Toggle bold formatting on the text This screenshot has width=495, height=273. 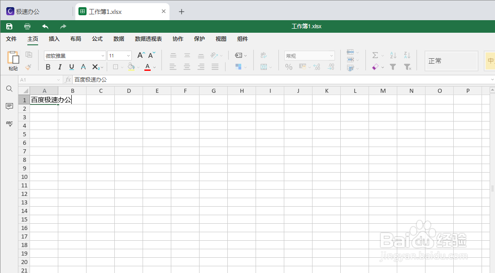click(x=48, y=67)
